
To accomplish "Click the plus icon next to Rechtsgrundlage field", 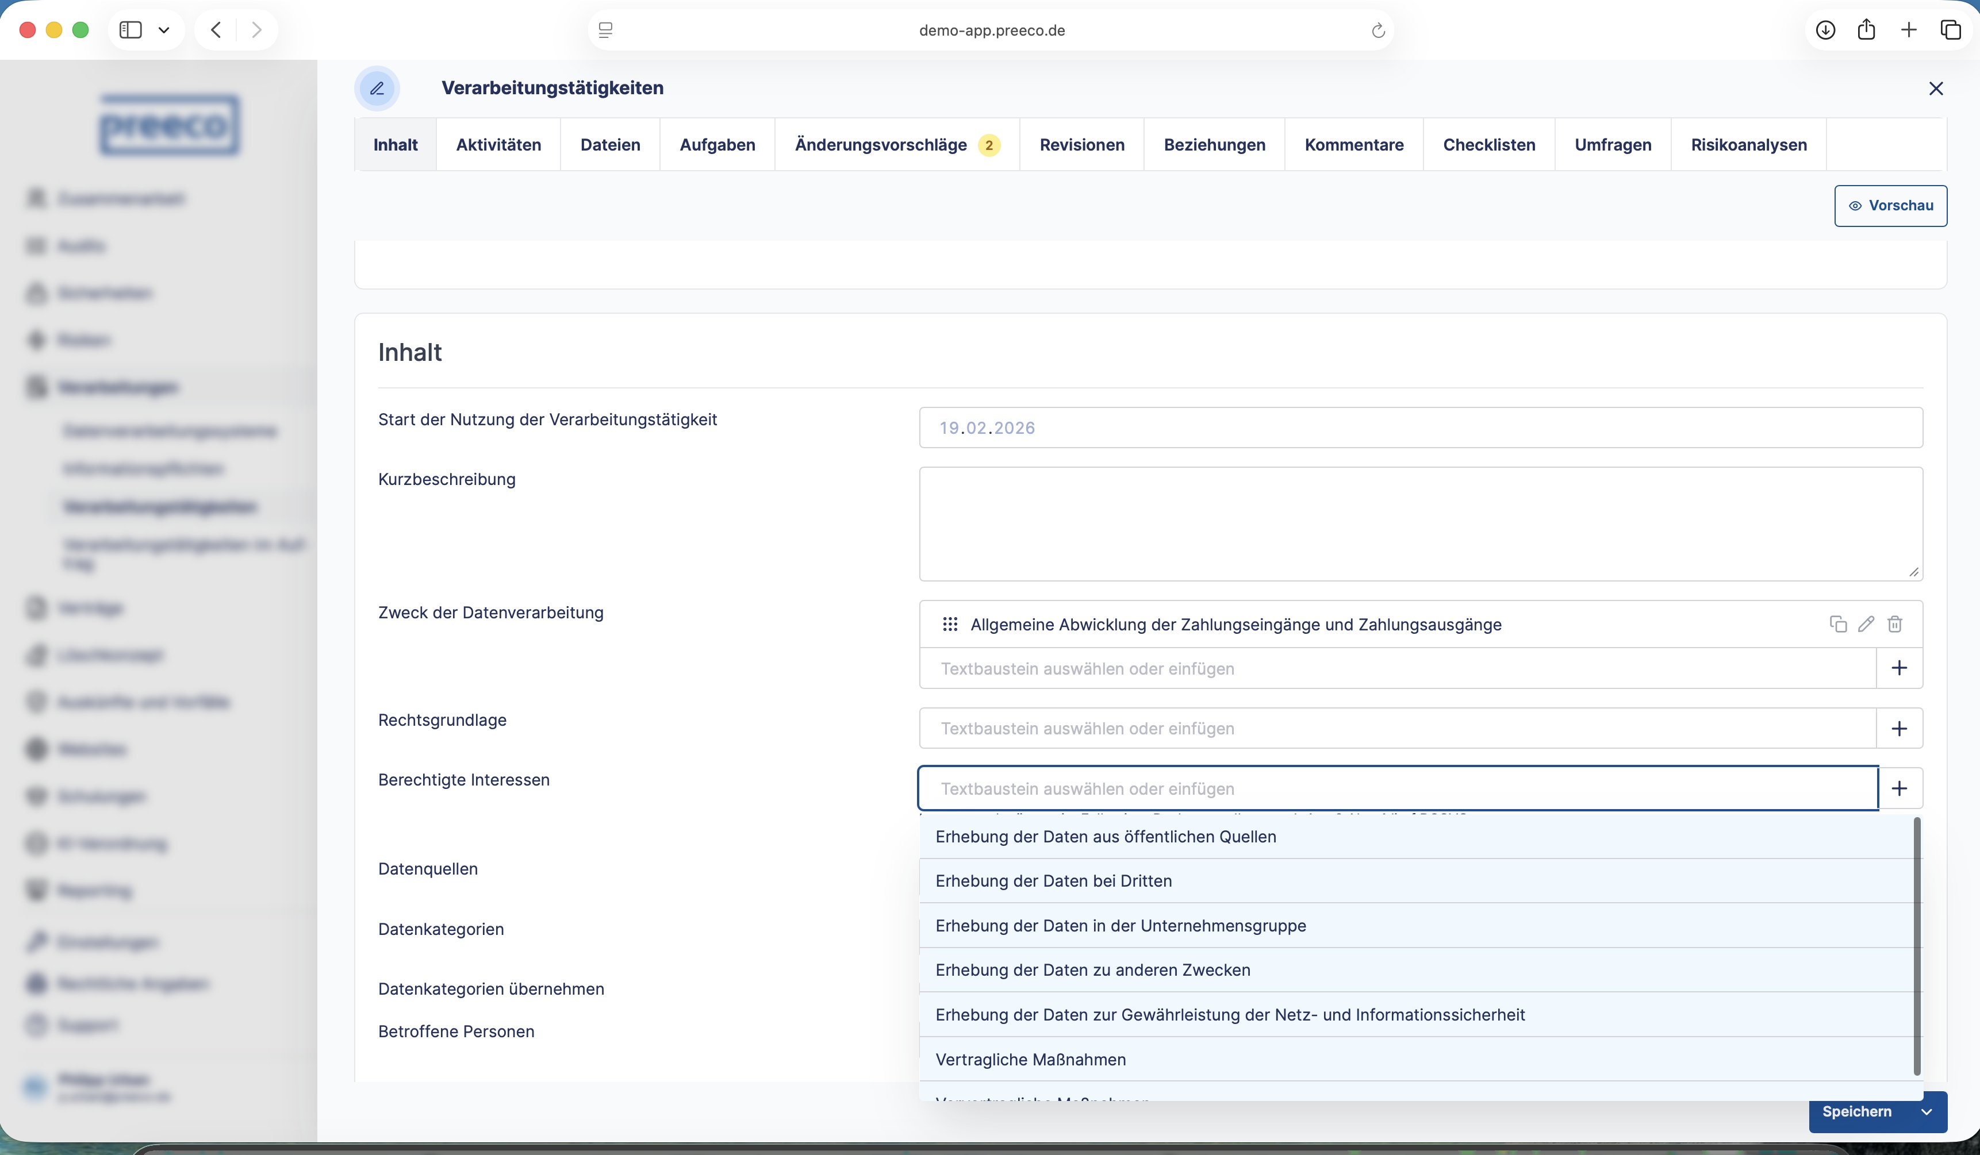I will [x=1899, y=729].
